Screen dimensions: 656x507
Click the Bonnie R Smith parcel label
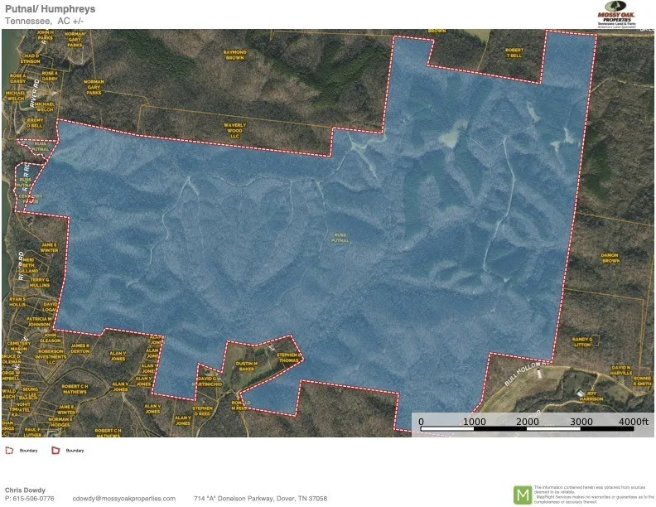pos(642,381)
